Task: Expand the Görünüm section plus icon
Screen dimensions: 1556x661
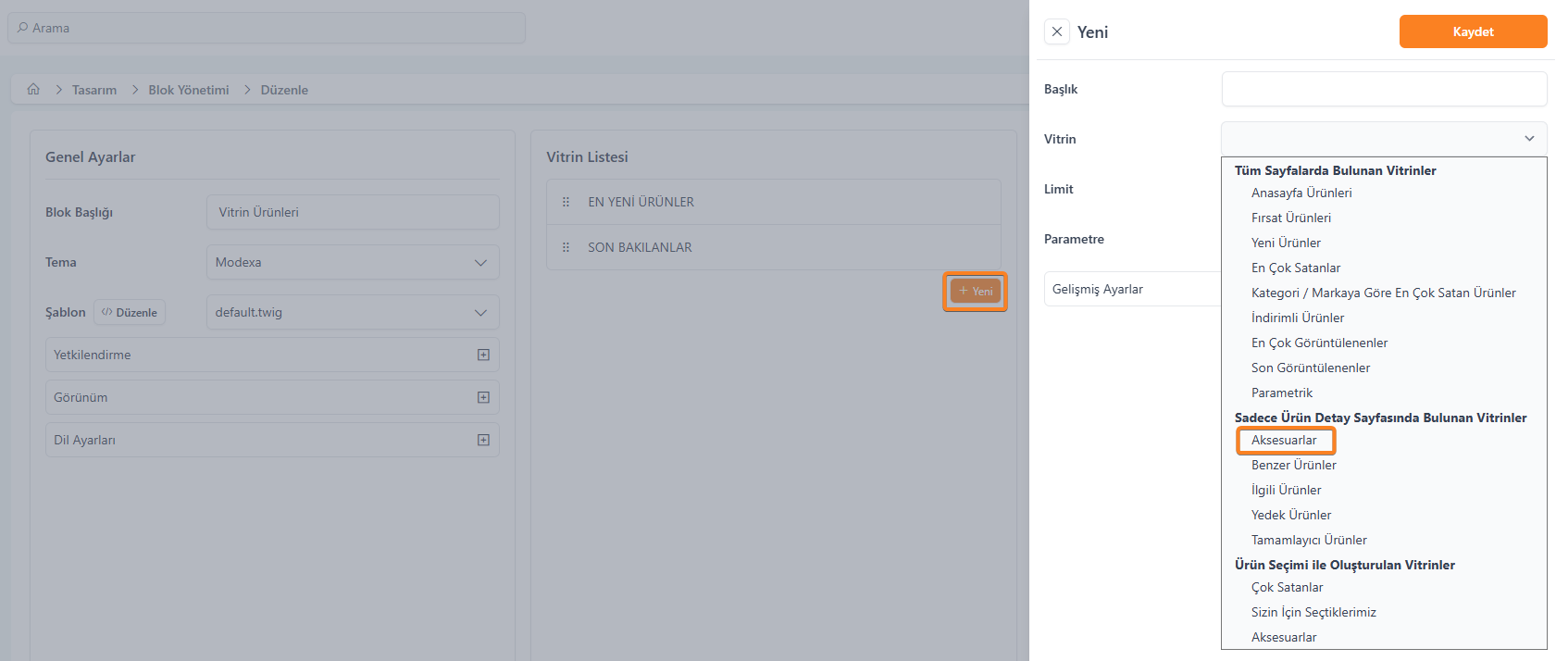Action: [x=483, y=397]
